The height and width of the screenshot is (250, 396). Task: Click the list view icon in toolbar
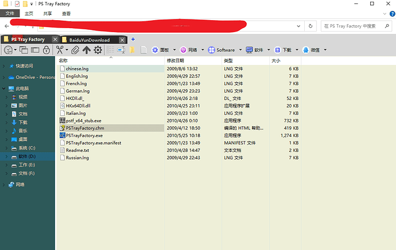pyautogui.click(x=110, y=50)
